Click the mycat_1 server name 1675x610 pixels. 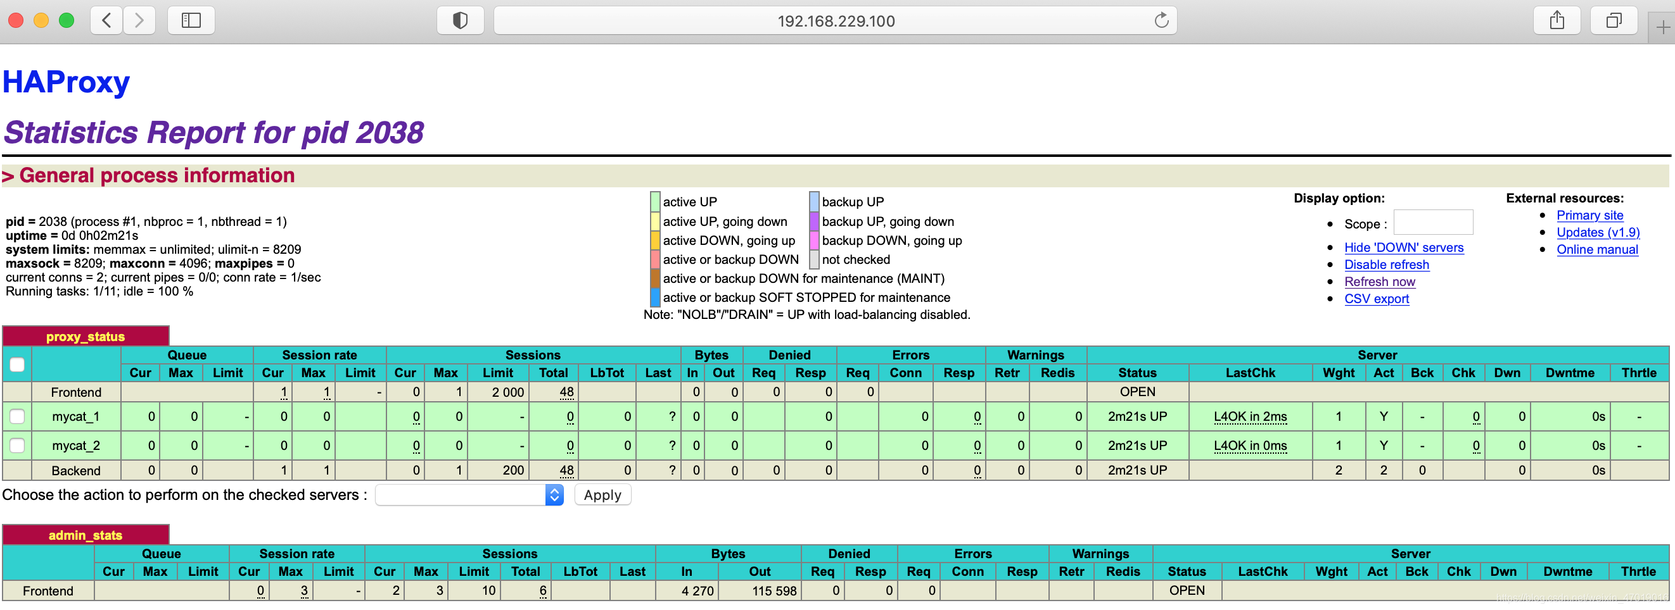click(x=75, y=416)
